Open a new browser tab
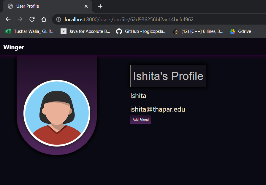 pos(100,6)
